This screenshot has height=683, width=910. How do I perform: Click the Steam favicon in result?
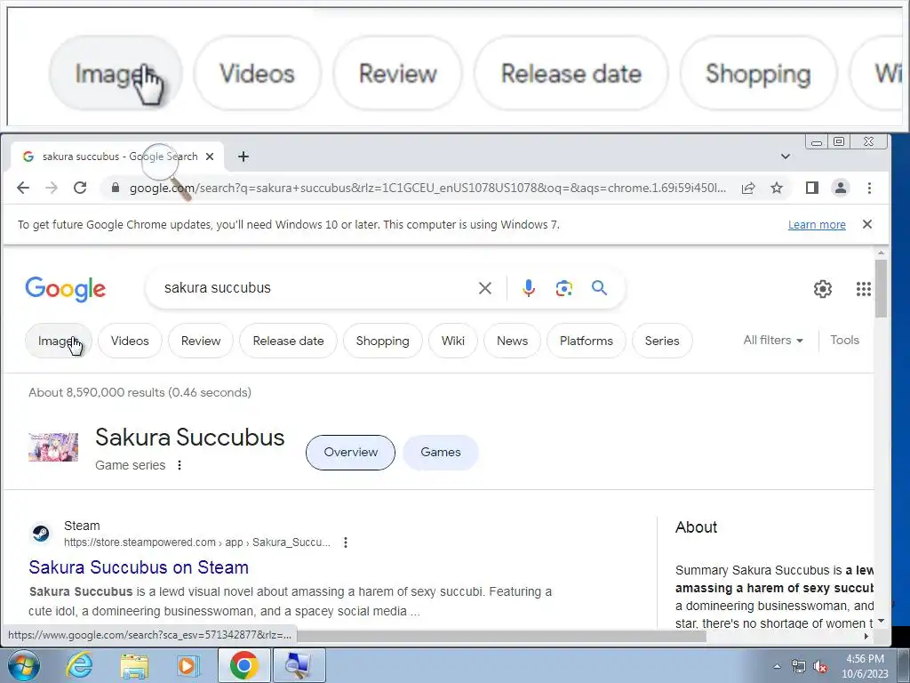point(41,534)
